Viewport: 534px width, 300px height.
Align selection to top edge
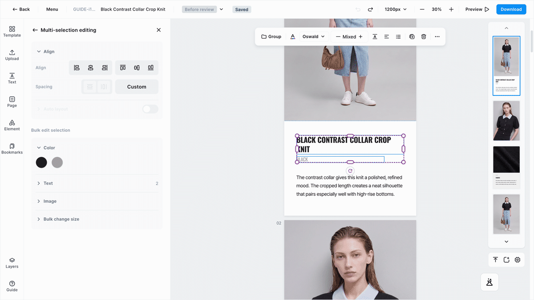(x=123, y=68)
